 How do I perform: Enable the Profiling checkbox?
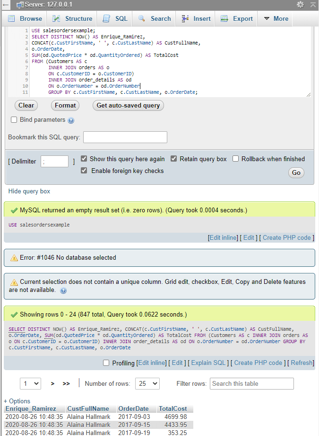pos(106,363)
